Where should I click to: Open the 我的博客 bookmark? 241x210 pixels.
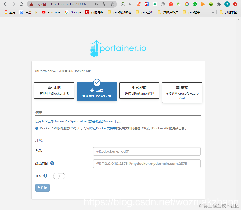(x=94, y=12)
